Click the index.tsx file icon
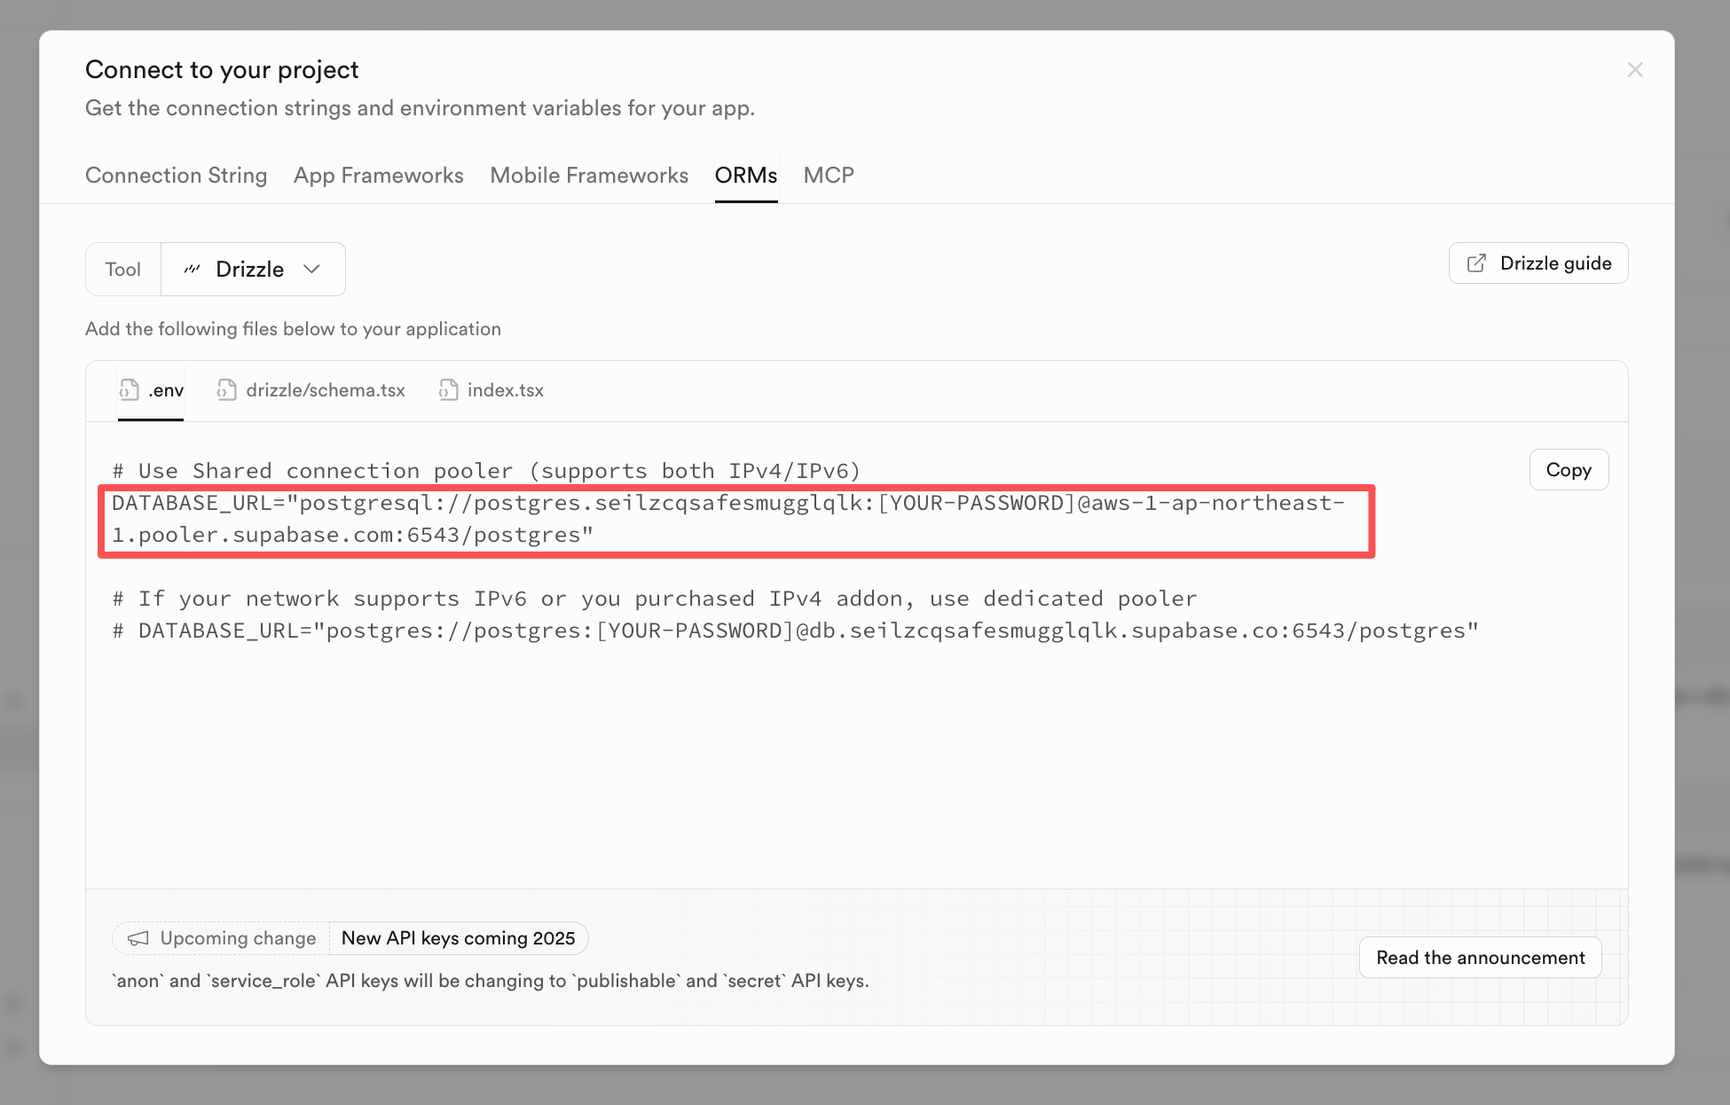 (x=449, y=390)
